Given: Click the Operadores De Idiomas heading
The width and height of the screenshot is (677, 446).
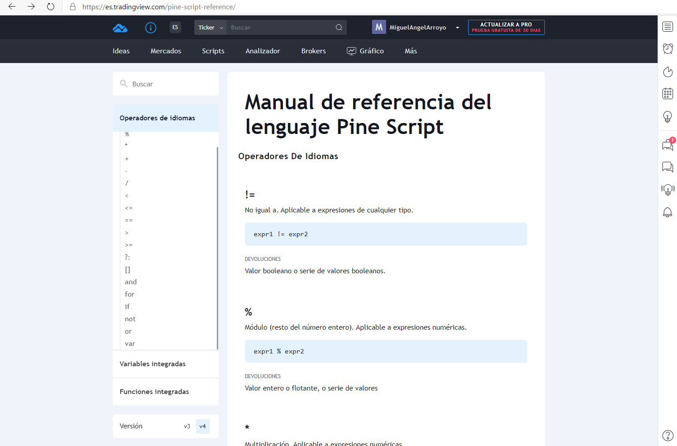Looking at the screenshot, I should coord(288,156).
